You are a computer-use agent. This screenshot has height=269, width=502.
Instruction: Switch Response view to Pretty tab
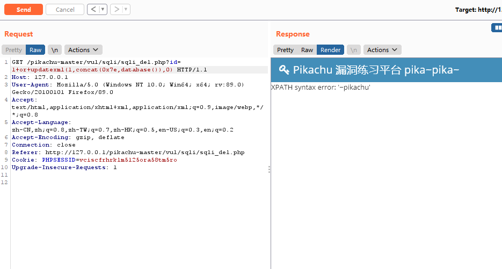[285, 50]
